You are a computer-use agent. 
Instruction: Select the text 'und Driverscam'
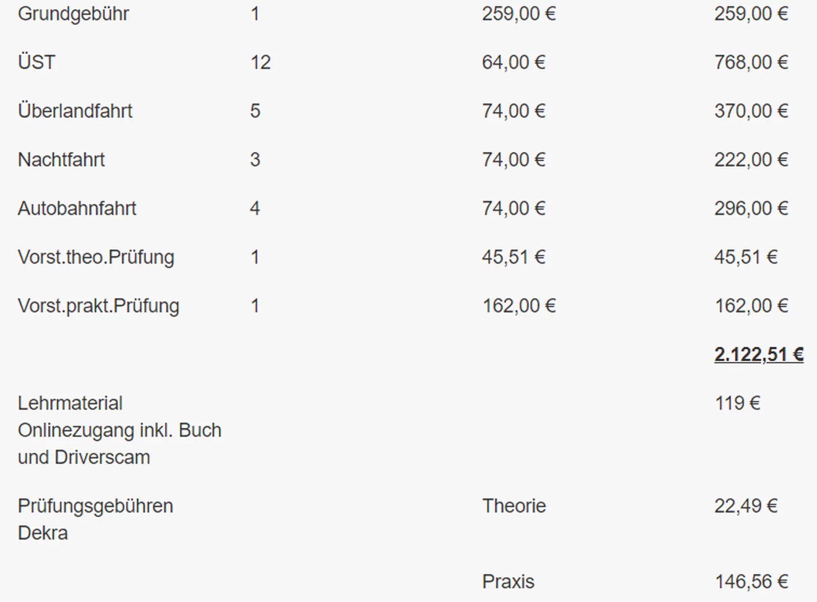[x=84, y=457]
